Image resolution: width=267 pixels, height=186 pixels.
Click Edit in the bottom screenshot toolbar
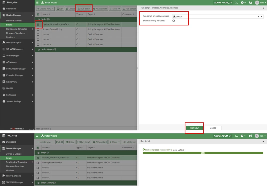point(59,142)
